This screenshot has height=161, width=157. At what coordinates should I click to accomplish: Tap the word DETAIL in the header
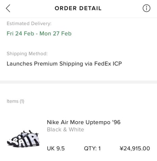tap(90, 8)
